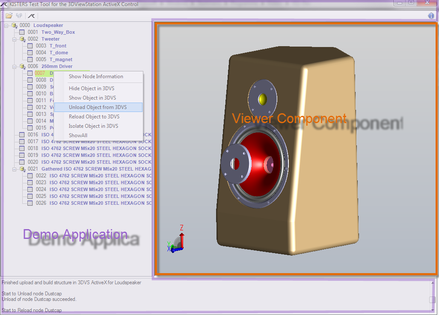Choose Reload Object to 3DVS
This screenshot has height=315, width=439.
coord(98,117)
